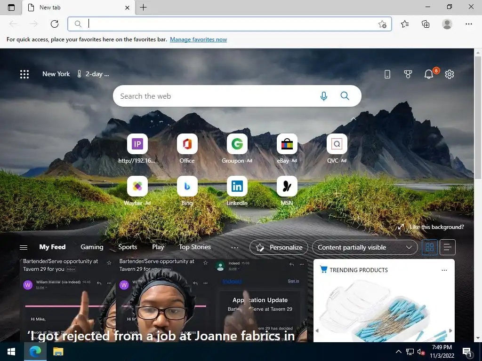
Task: Close the New tab
Action: (127, 8)
